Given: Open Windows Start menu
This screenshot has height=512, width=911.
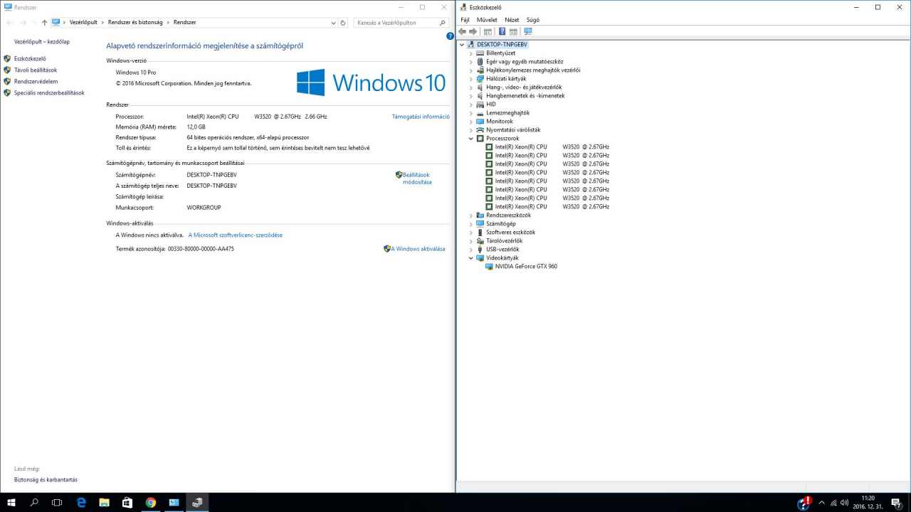Looking at the screenshot, I should pos(11,502).
